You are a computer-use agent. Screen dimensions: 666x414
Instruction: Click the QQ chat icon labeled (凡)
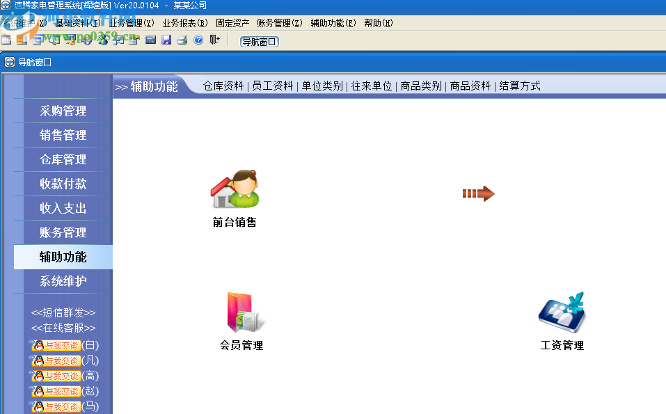[55, 361]
